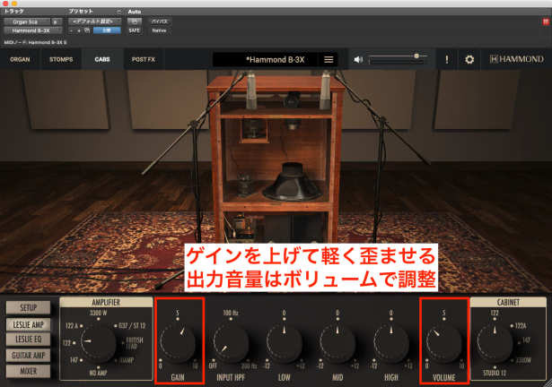
Task: Open the preset section circular menu icon
Action: pyautogui.click(x=118, y=12)
